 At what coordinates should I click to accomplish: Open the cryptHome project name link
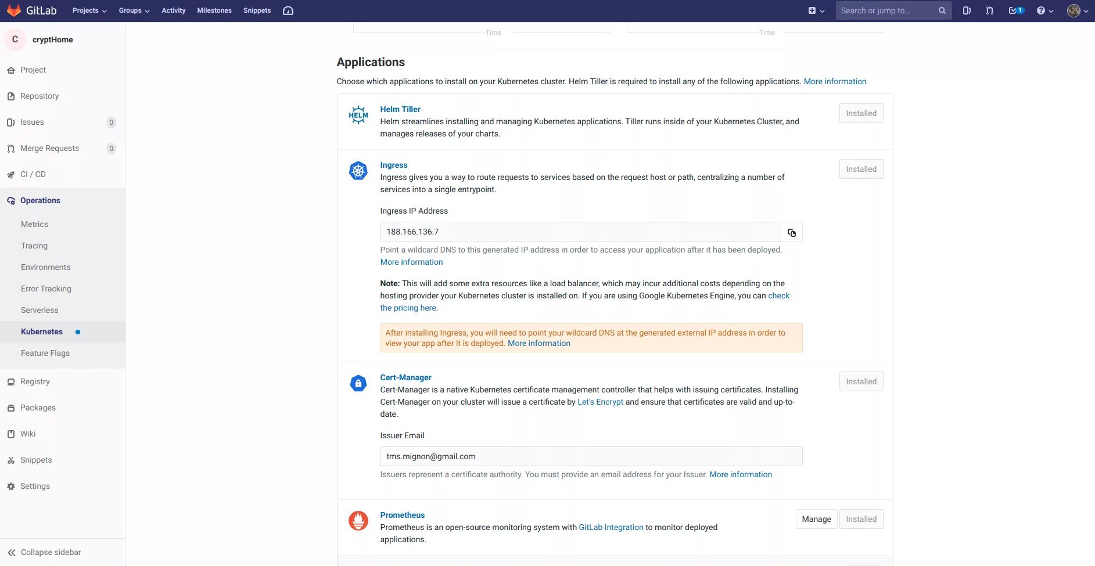tap(53, 39)
